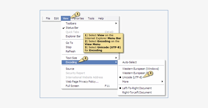Toggle the Status Bar checkmark
Screen dimensions: 208x108
(x=90, y=28)
